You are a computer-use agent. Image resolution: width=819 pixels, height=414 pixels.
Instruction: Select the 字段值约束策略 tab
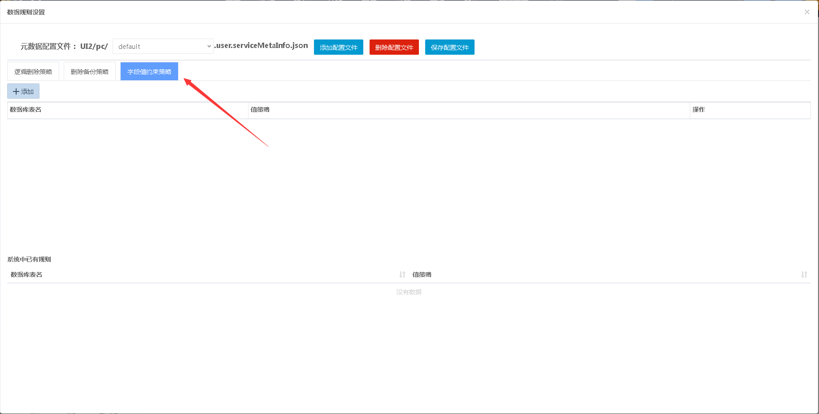click(149, 72)
